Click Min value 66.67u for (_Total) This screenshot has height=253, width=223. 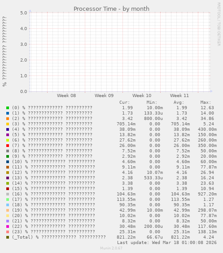pyautogui.click(x=155, y=237)
